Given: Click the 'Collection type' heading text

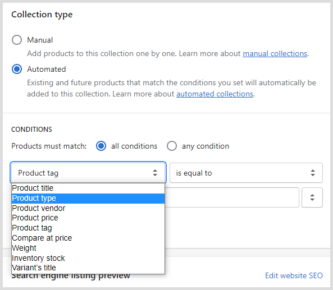Looking at the screenshot, I should (x=42, y=15).
